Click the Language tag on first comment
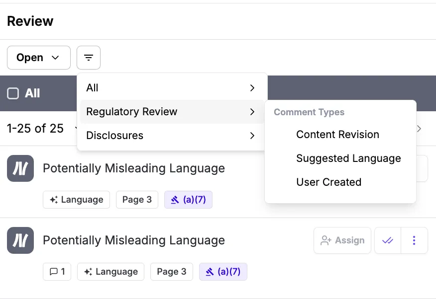 point(77,200)
